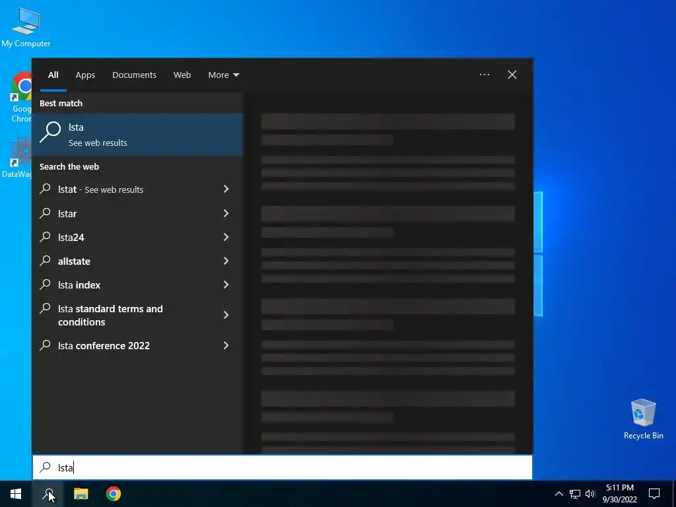Launch Chrome from the taskbar
Screen dimensions: 676x507
click(114, 494)
